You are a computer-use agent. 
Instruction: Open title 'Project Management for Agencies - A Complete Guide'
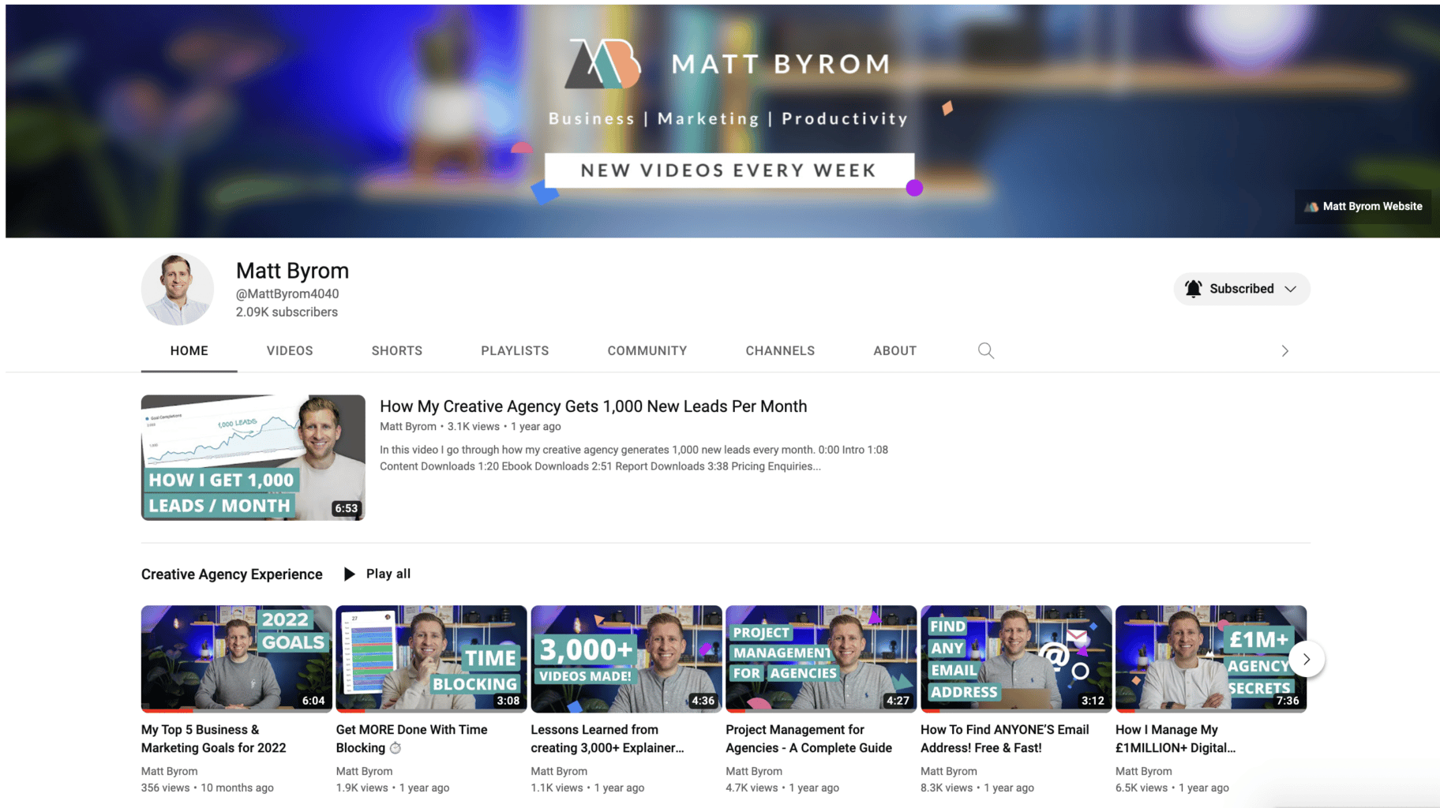(808, 739)
